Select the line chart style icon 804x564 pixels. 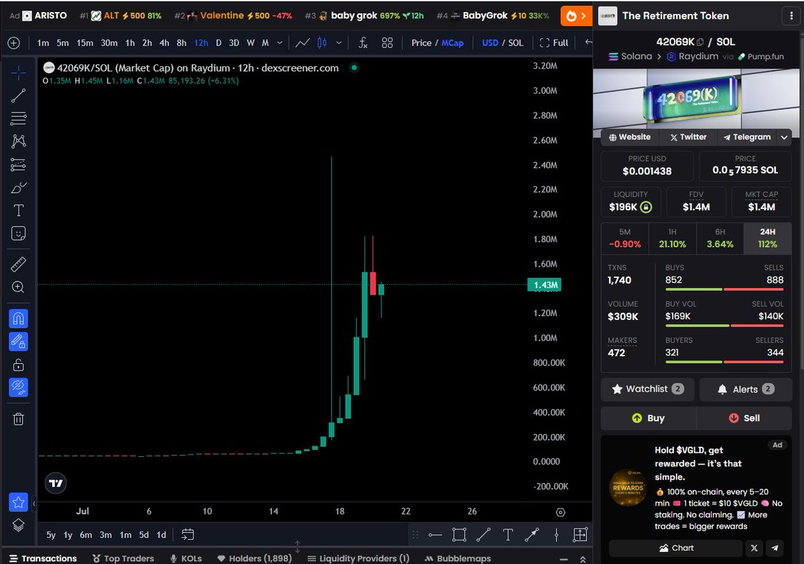point(303,43)
